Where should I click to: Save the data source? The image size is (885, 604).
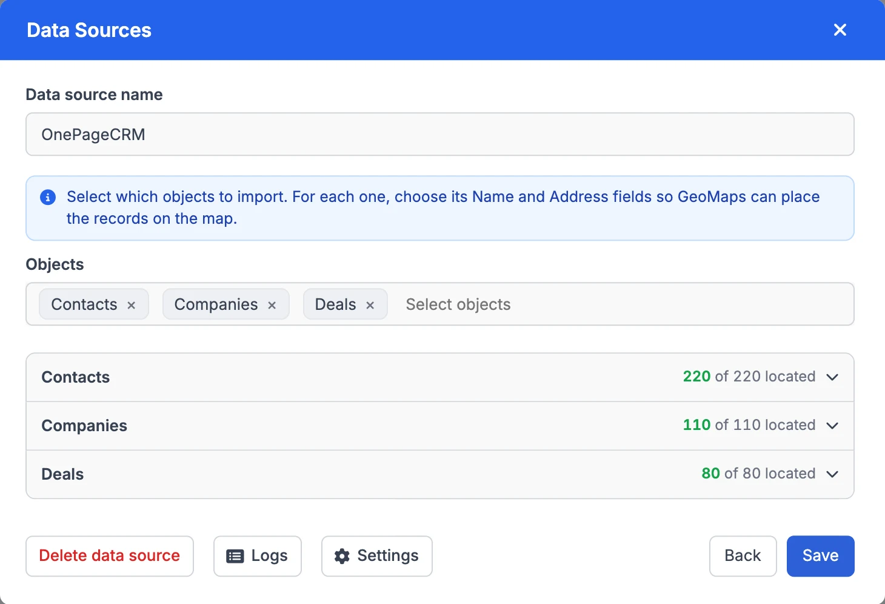(x=821, y=555)
